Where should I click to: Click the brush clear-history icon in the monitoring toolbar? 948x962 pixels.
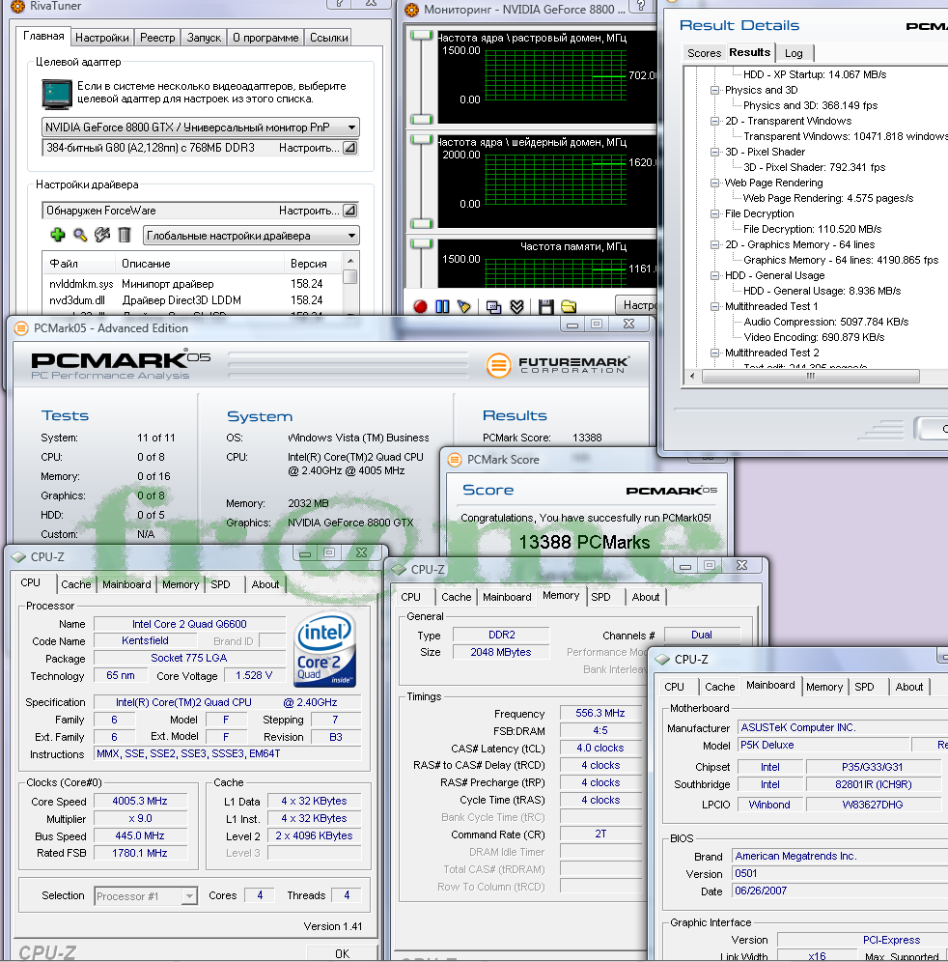point(464,306)
